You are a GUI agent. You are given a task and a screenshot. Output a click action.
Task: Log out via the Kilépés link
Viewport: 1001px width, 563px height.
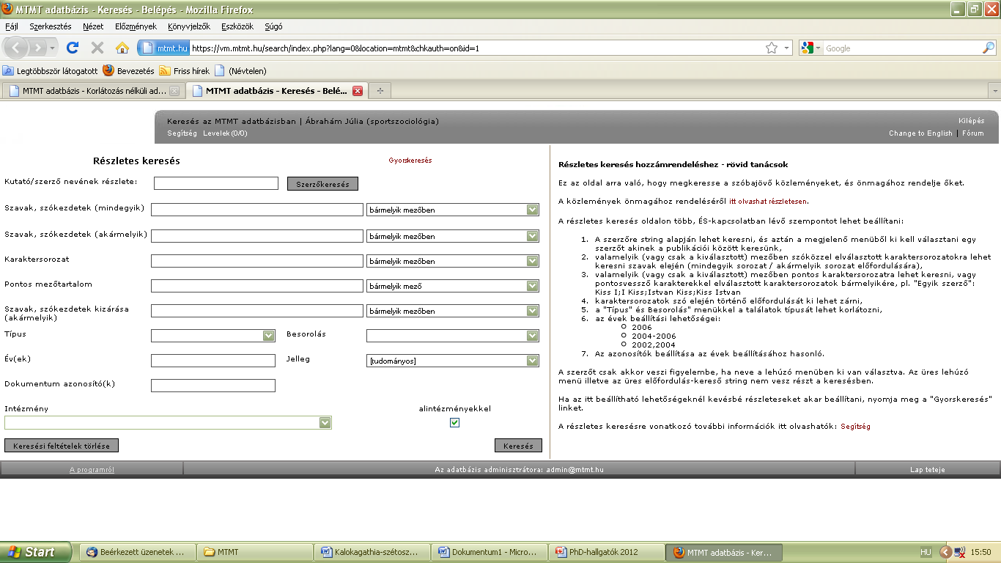pos(972,121)
